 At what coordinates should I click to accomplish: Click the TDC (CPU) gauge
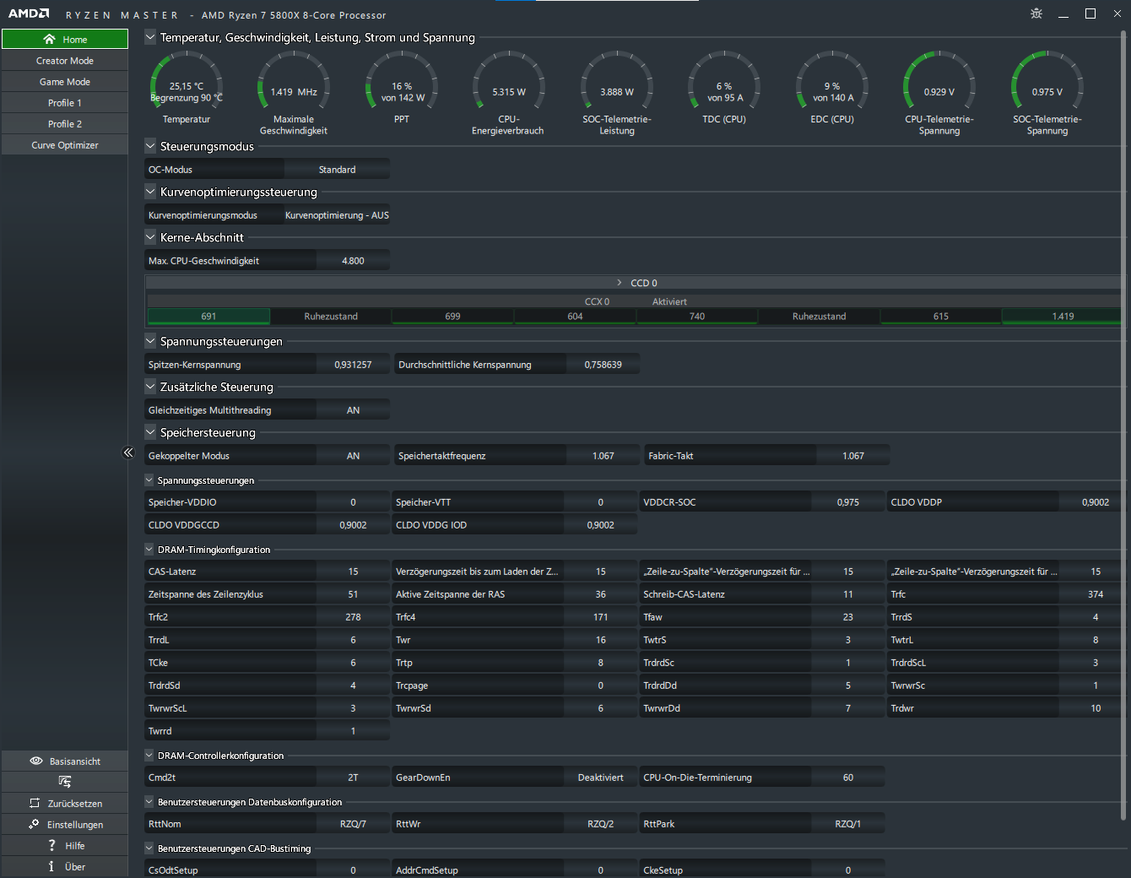[x=724, y=81]
